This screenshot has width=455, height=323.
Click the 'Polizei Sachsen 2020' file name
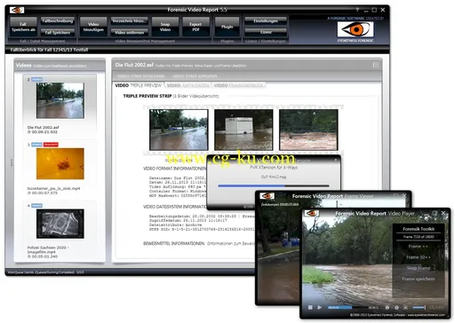pos(48,249)
